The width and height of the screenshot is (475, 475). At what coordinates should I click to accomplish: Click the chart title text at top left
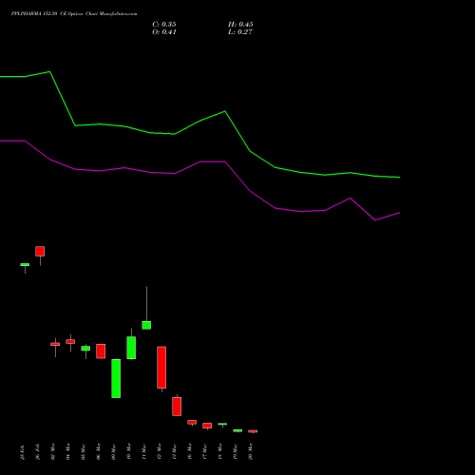coord(74,14)
